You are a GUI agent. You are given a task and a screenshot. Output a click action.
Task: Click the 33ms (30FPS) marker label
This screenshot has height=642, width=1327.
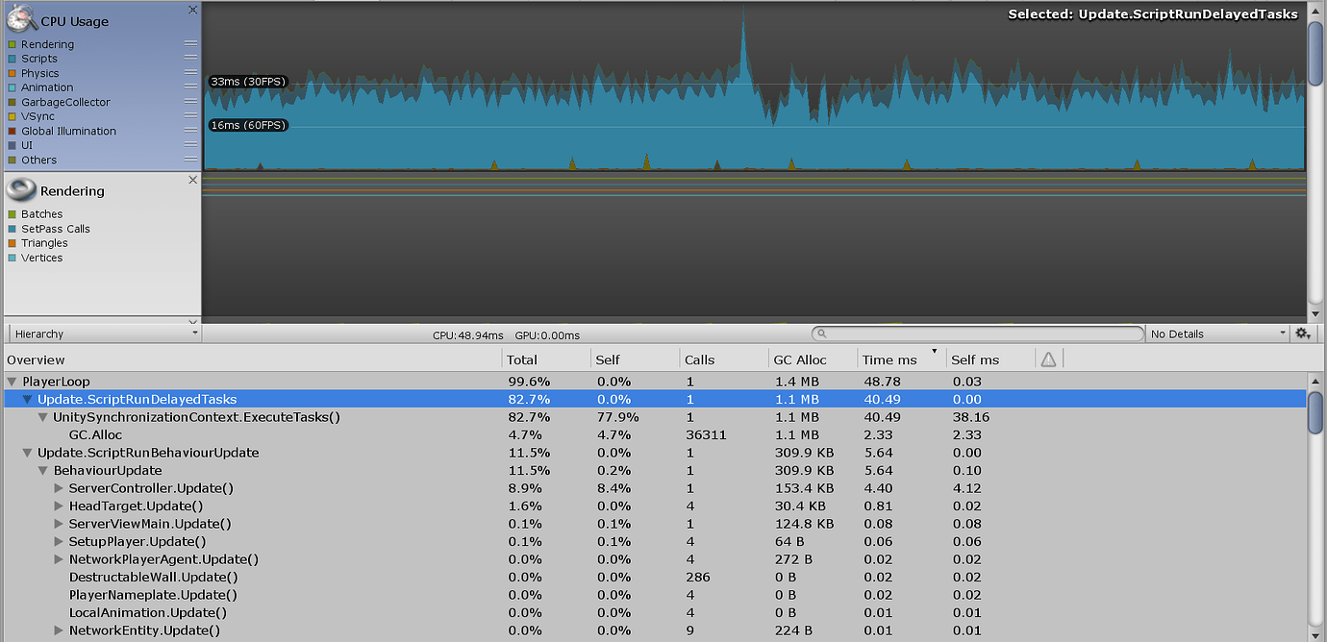pyautogui.click(x=248, y=82)
